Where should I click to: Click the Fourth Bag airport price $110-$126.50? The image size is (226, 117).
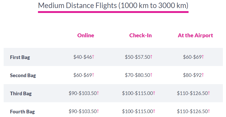[192, 111]
